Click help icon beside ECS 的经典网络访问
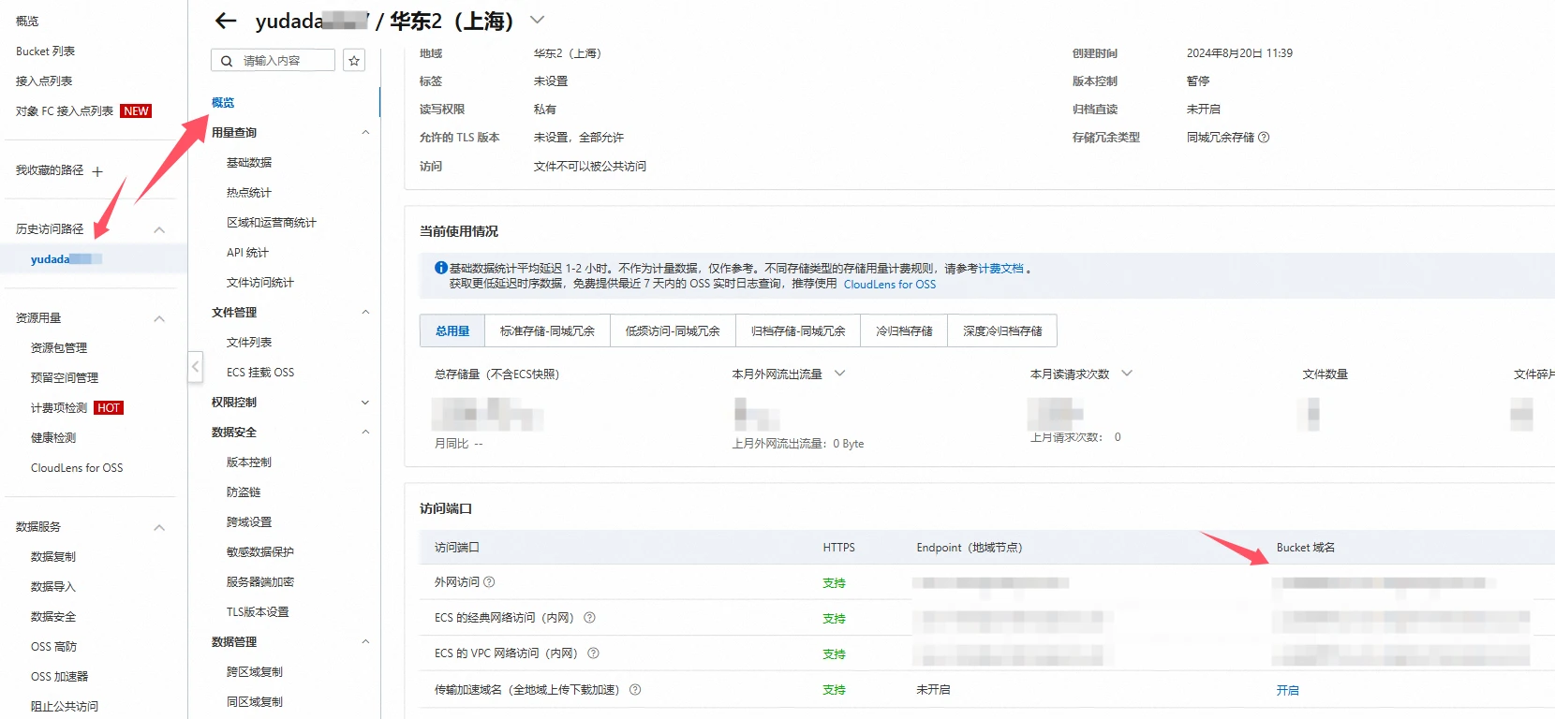This screenshot has height=719, width=1555. [589, 618]
